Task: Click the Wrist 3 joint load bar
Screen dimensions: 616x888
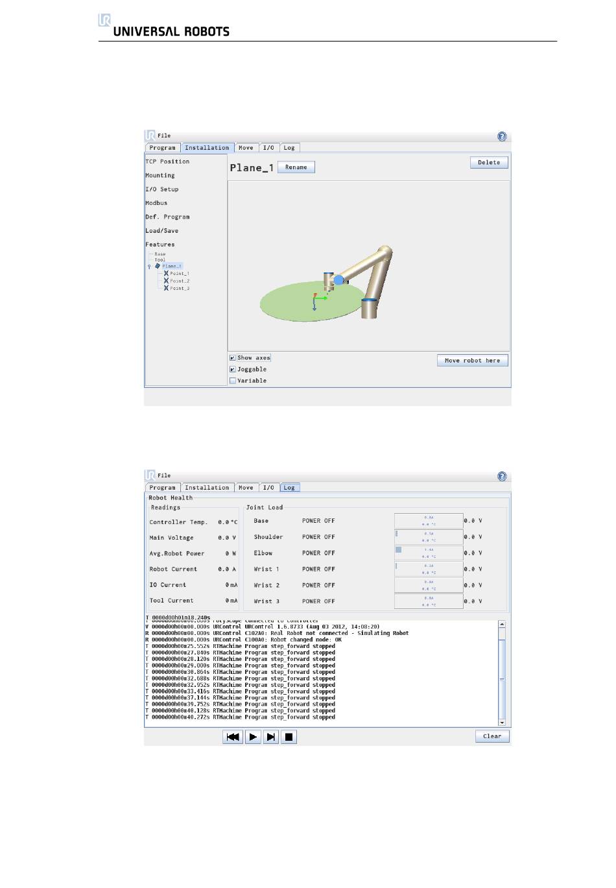Action: (x=429, y=601)
